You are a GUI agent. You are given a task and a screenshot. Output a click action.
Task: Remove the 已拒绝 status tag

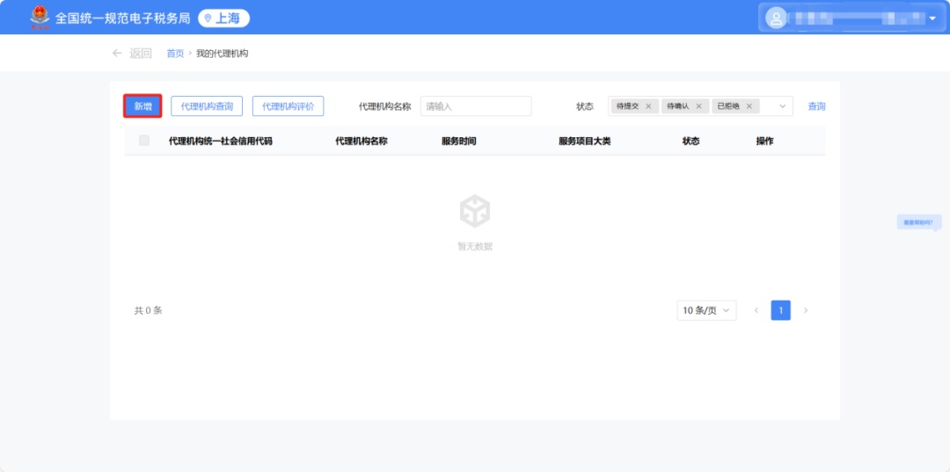pyautogui.click(x=749, y=106)
